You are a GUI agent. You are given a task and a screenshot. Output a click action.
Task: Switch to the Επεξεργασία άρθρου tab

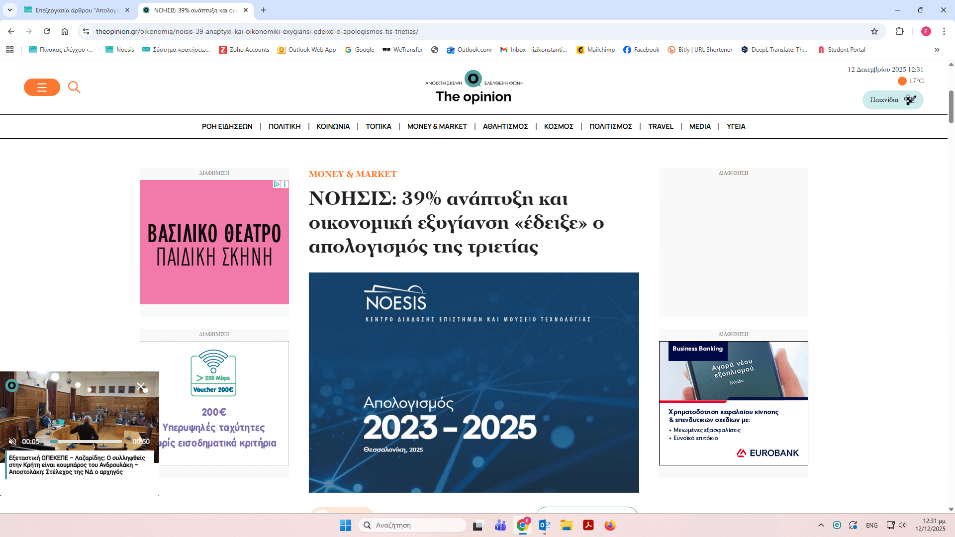point(76,10)
